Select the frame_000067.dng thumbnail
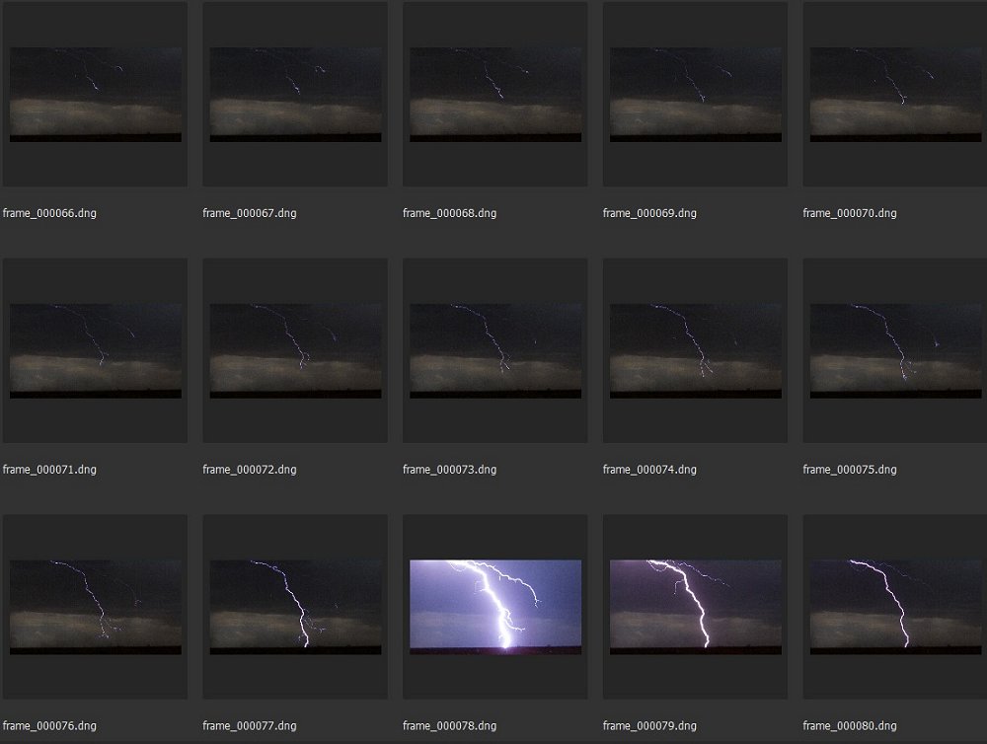 click(x=296, y=95)
